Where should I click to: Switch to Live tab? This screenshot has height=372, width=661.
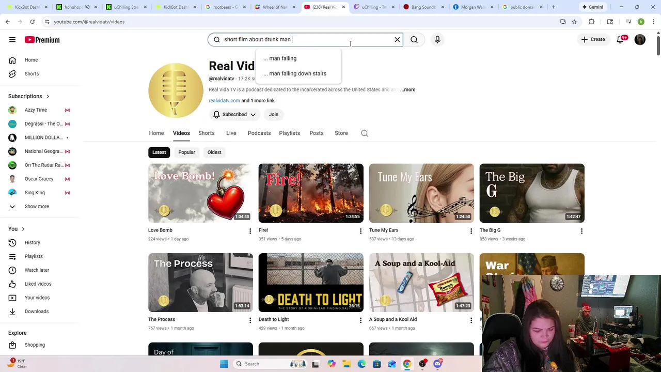point(231,133)
